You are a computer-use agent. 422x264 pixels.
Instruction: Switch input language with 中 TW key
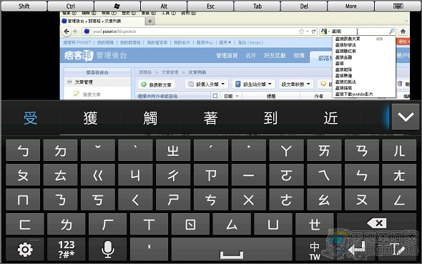coord(314,250)
